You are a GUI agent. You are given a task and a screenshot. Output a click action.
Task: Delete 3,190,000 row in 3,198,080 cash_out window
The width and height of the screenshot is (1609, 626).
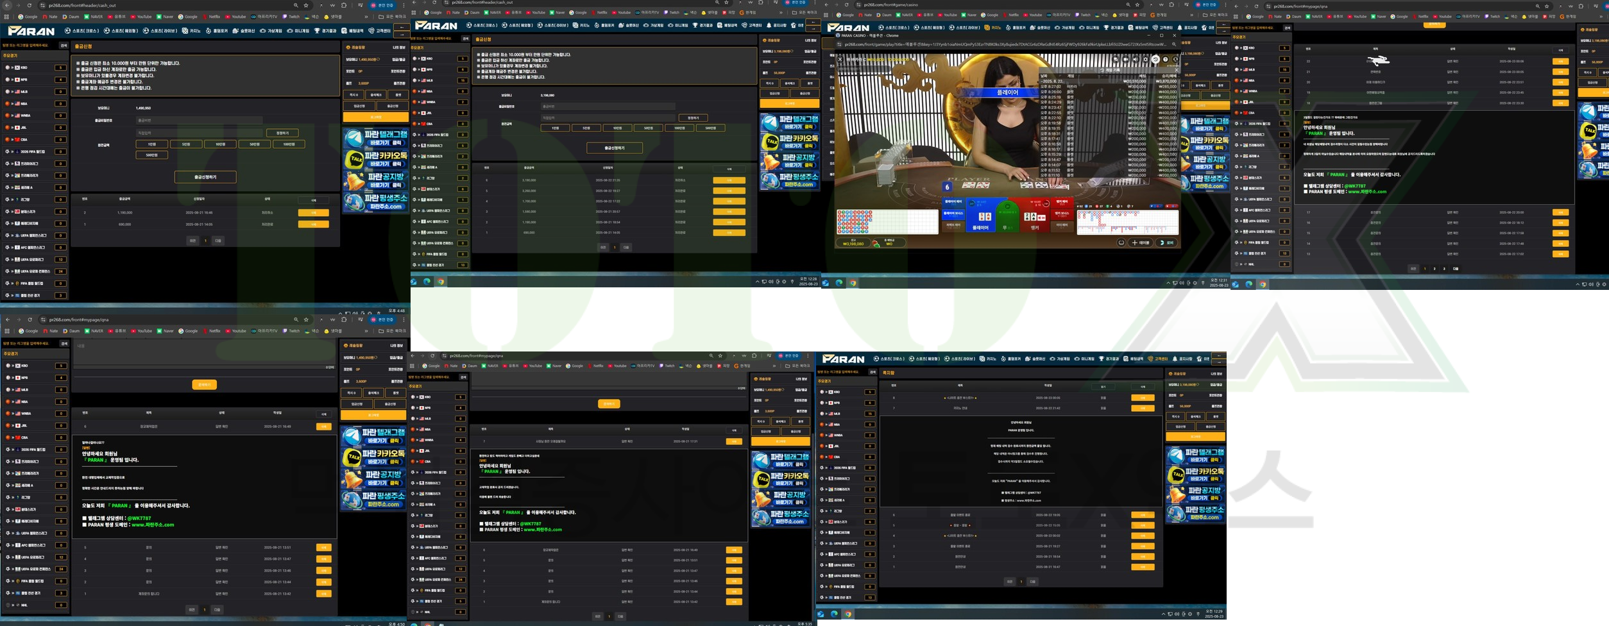729,180
